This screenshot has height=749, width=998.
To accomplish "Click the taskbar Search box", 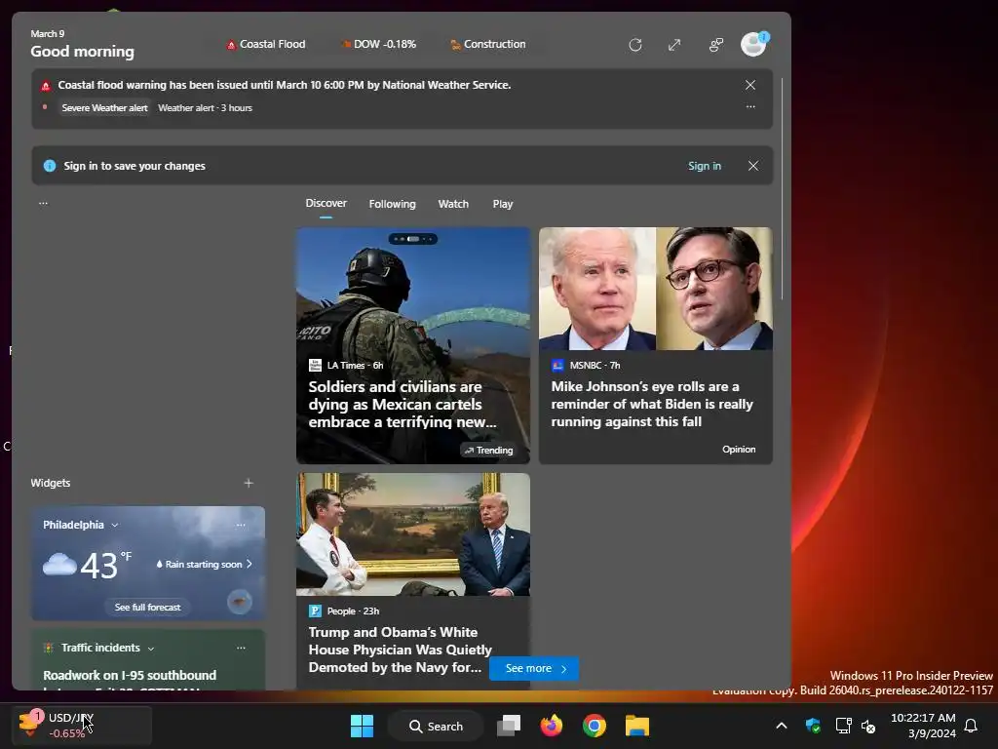I will click(x=436, y=726).
